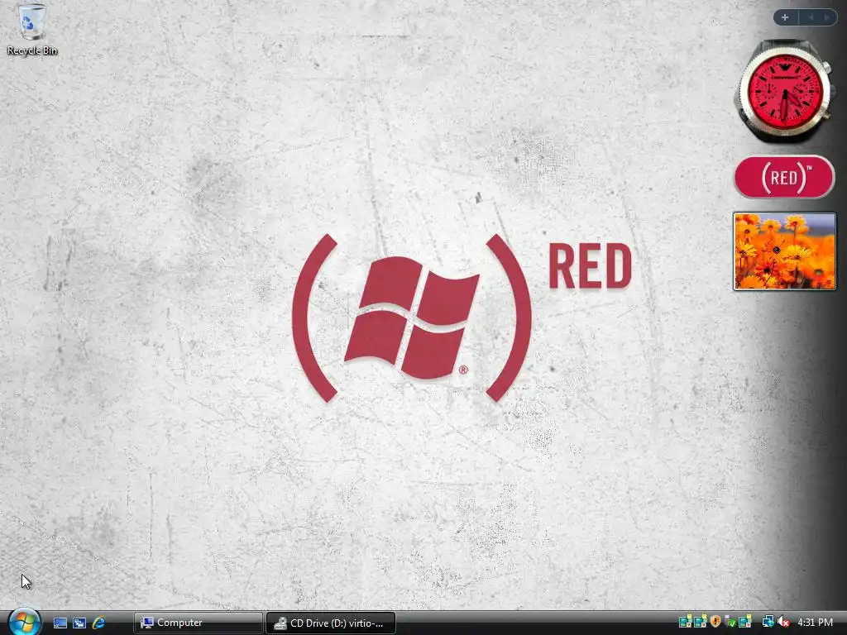Click the green checkmark tray icon
Image resolution: width=847 pixels, height=635 pixels.
730,622
